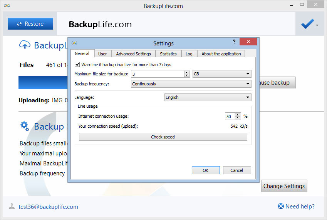Click the Restore button in main window
The image size is (327, 220).
pyautogui.click(x=30, y=24)
